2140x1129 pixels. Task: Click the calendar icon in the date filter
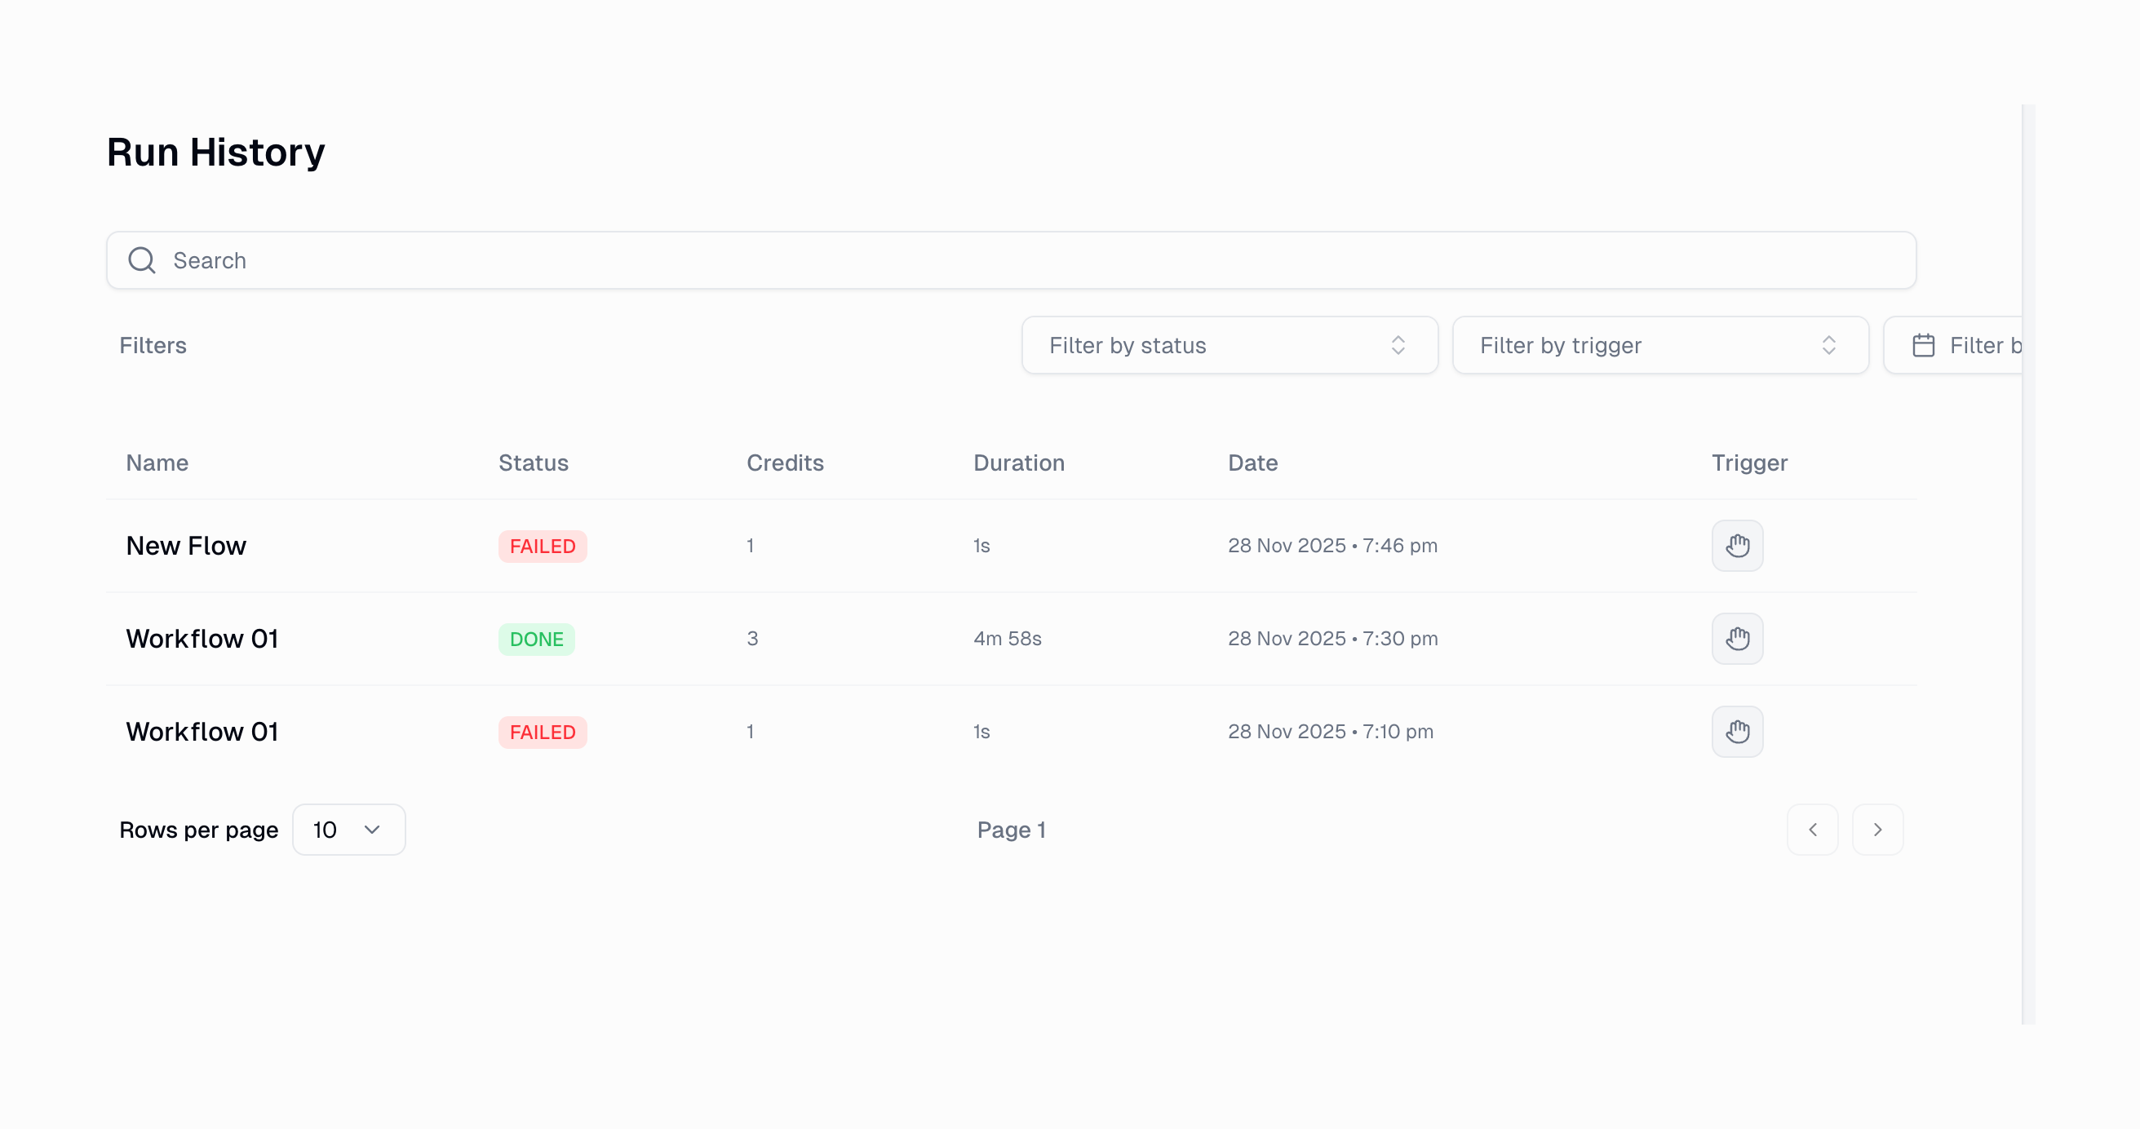(x=1923, y=346)
